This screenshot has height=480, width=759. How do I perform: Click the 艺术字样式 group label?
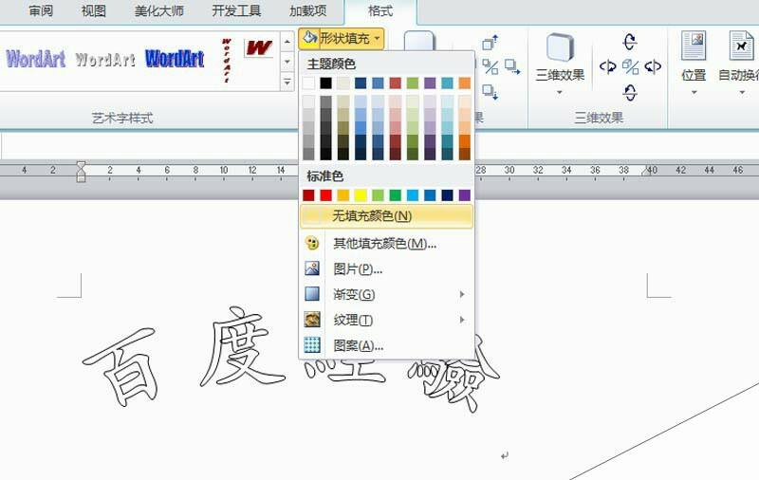point(122,118)
